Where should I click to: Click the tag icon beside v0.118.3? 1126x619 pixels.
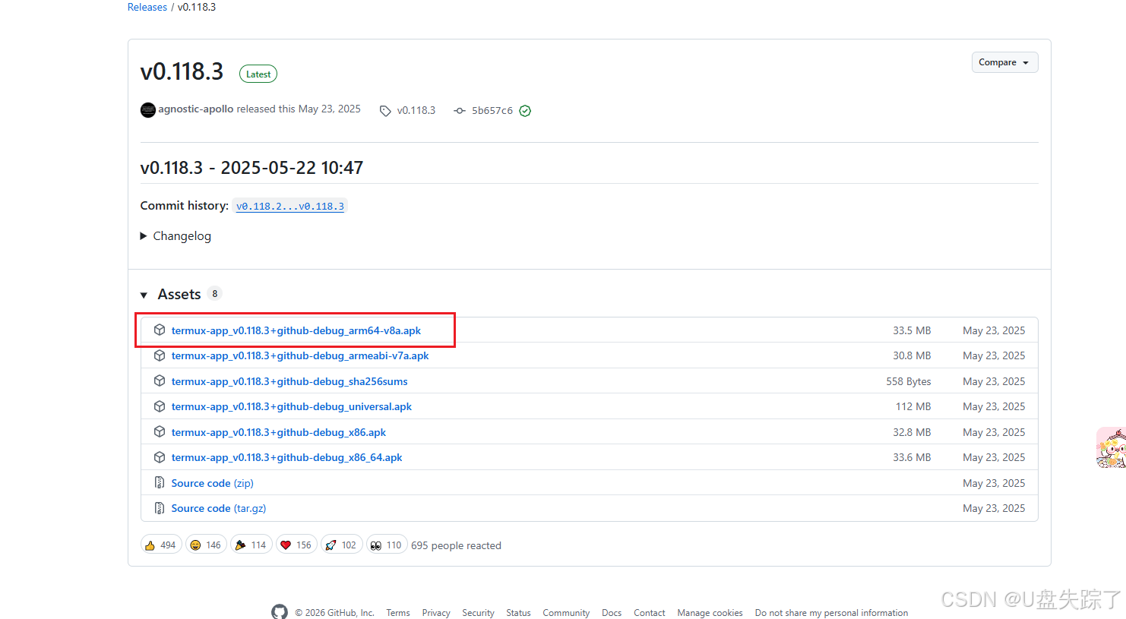(x=385, y=111)
